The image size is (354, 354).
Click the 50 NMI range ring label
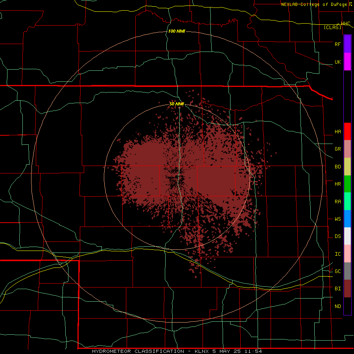tap(177, 104)
